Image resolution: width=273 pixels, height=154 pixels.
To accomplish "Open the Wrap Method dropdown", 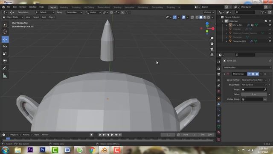I will [254, 80].
